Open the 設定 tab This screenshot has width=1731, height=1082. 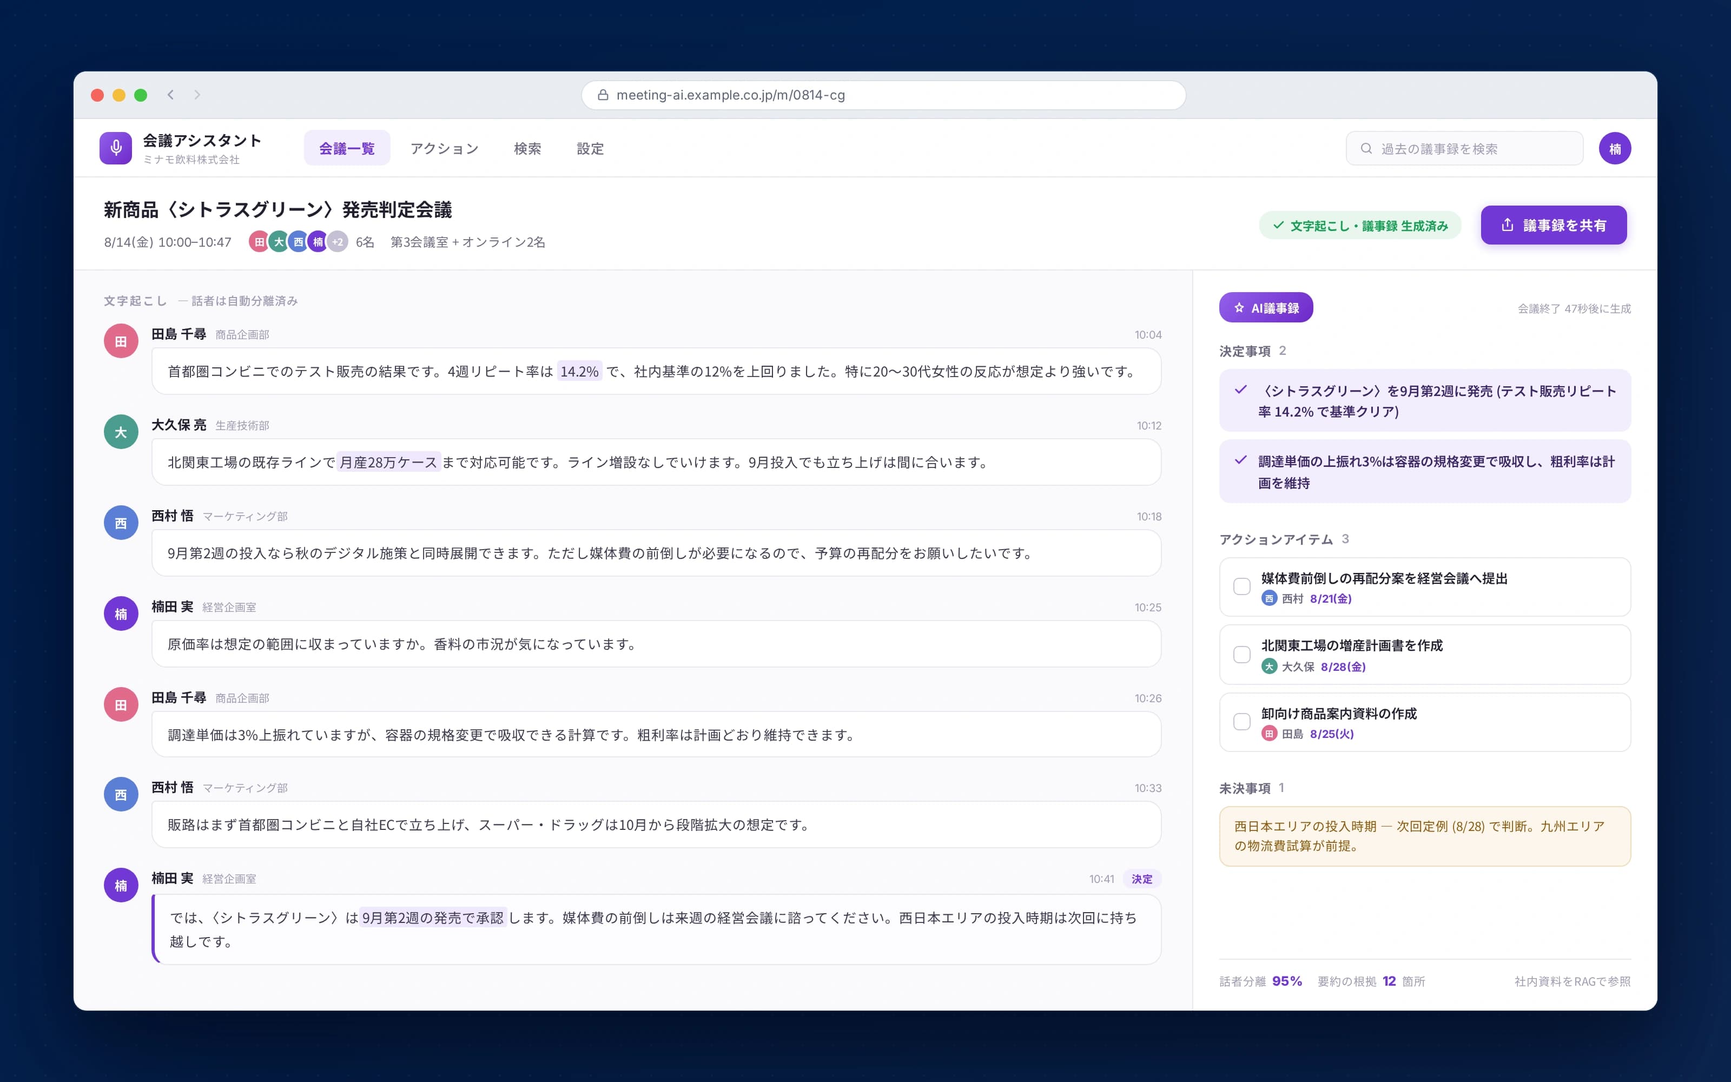[590, 148]
